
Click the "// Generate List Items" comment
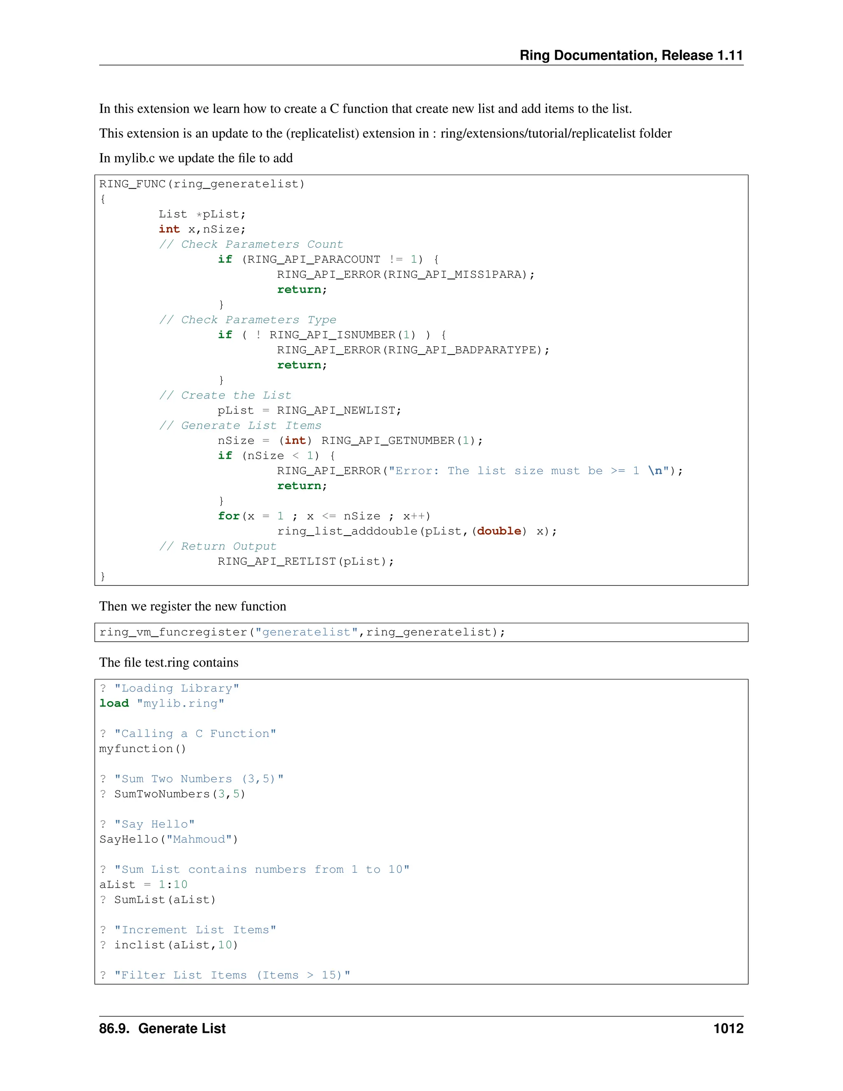[x=240, y=425]
